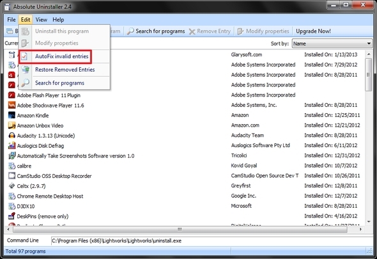
Task: Select the CamStudio OSS Desktop Recorder icon
Action: 12,176
